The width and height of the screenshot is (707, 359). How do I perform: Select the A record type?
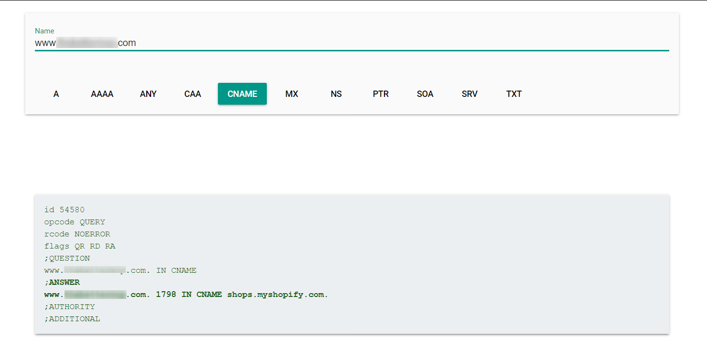tap(56, 94)
